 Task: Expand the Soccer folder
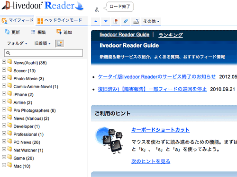[x=4, y=70]
